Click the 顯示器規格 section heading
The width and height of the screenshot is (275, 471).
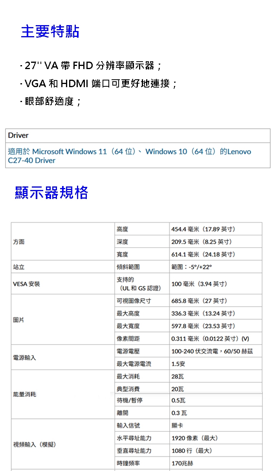(x=51, y=193)
